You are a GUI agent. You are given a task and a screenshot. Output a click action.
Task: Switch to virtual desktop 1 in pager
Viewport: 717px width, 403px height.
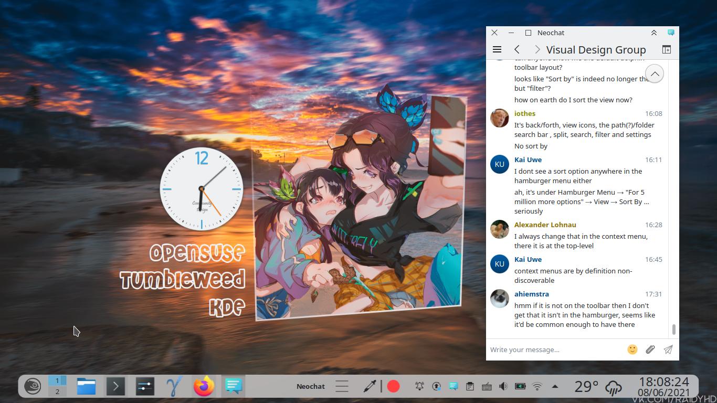point(57,381)
